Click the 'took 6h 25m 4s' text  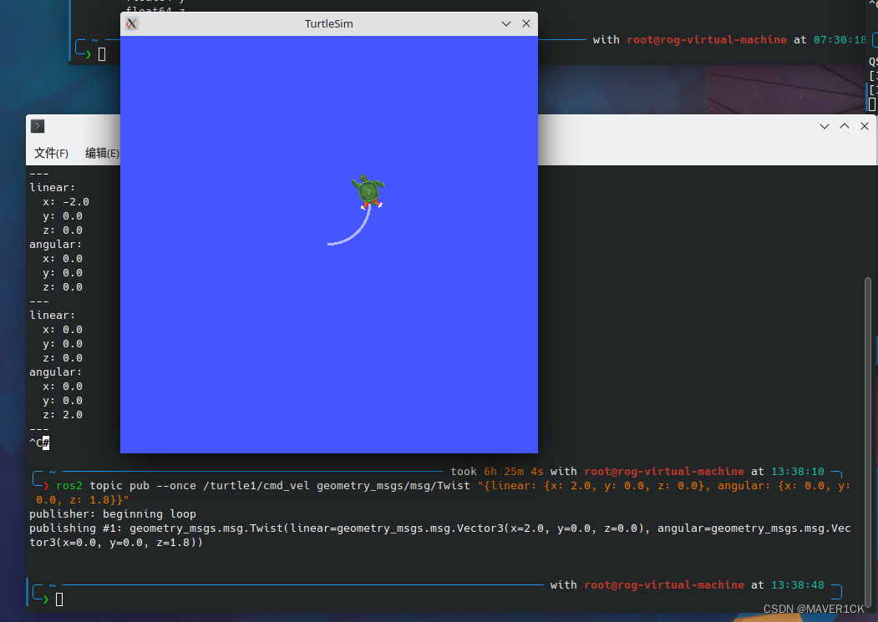coord(497,472)
